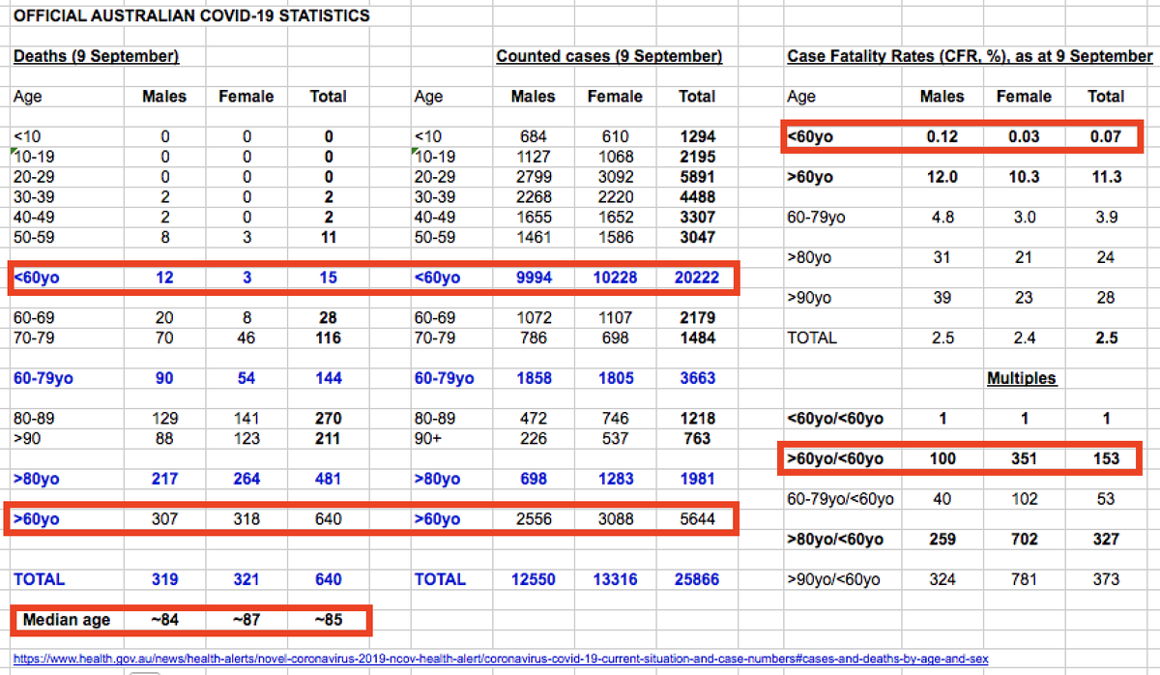The width and height of the screenshot is (1160, 675).
Task: Select the 'Multiples' heading cell
Action: tap(1022, 378)
